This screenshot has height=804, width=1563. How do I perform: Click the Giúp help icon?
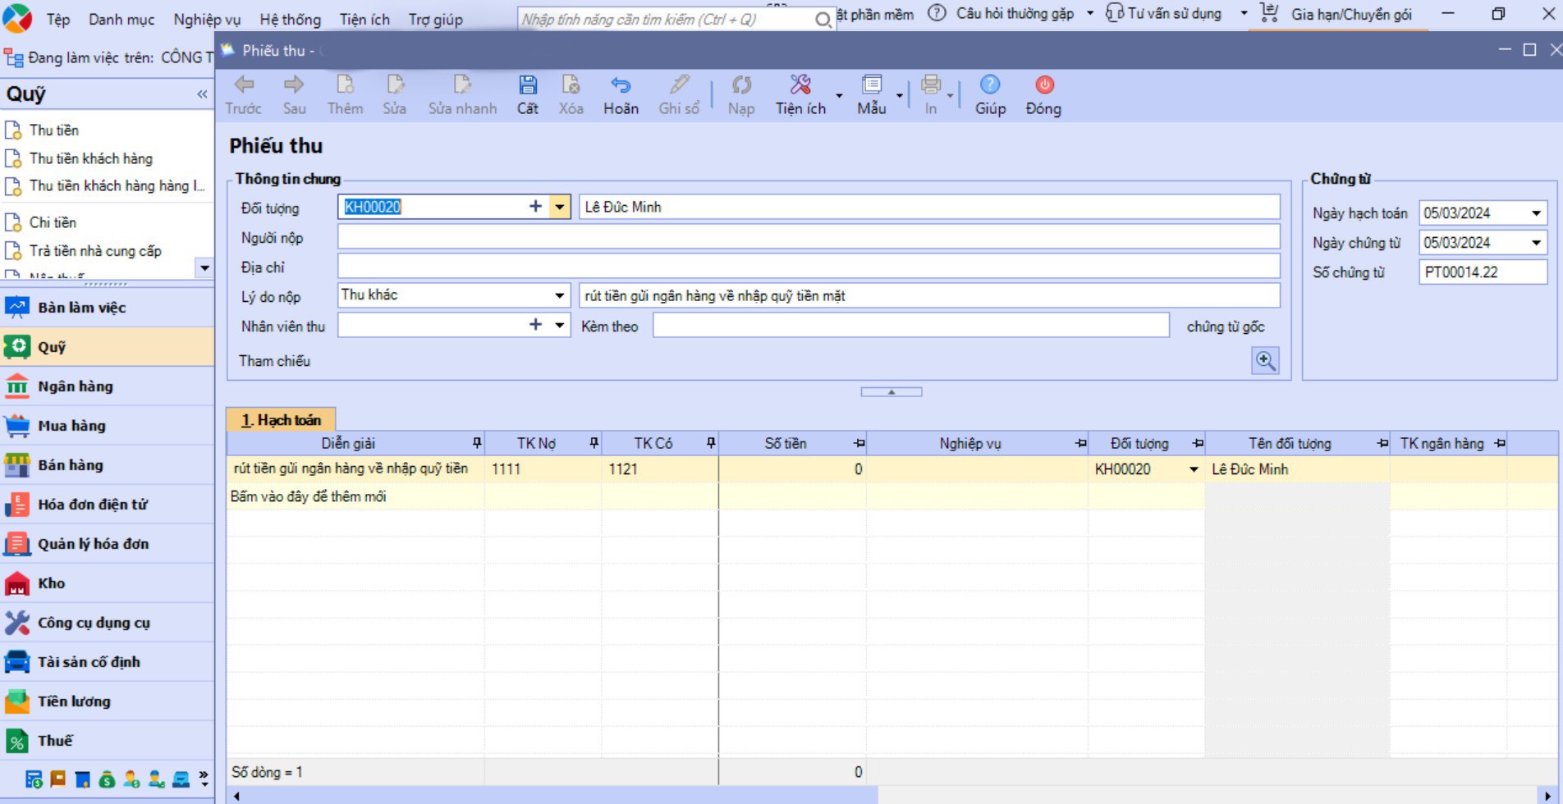pyautogui.click(x=990, y=85)
